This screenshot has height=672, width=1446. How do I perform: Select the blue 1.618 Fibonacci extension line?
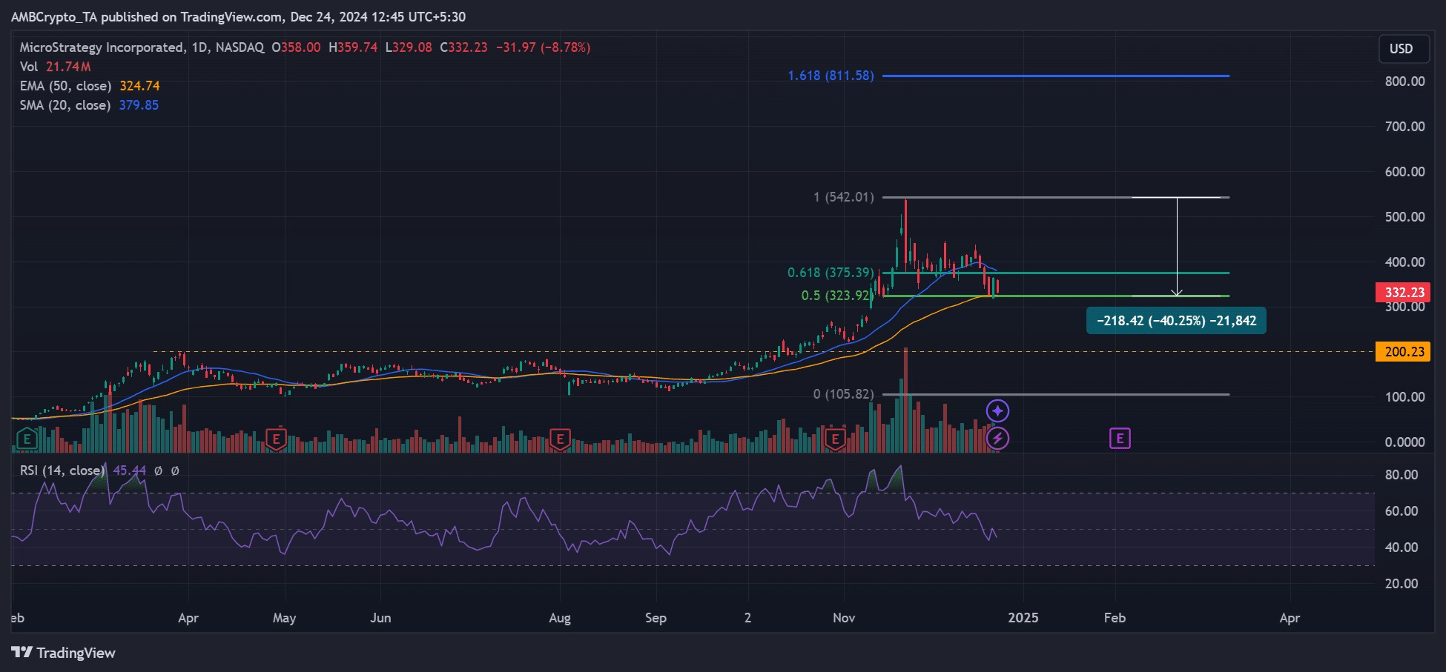tap(1056, 76)
